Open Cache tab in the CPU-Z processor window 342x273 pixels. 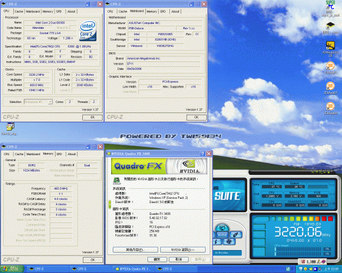[19, 12]
